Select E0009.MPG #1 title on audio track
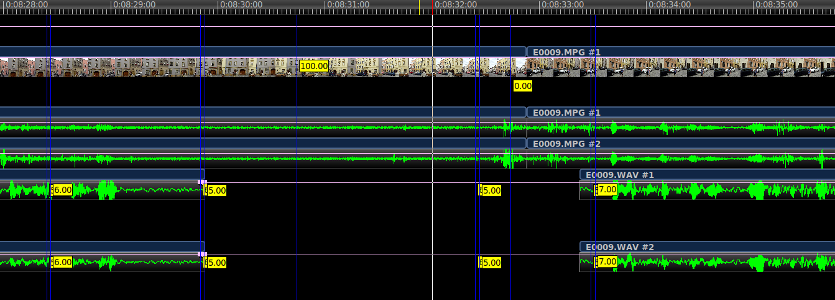 (x=566, y=113)
